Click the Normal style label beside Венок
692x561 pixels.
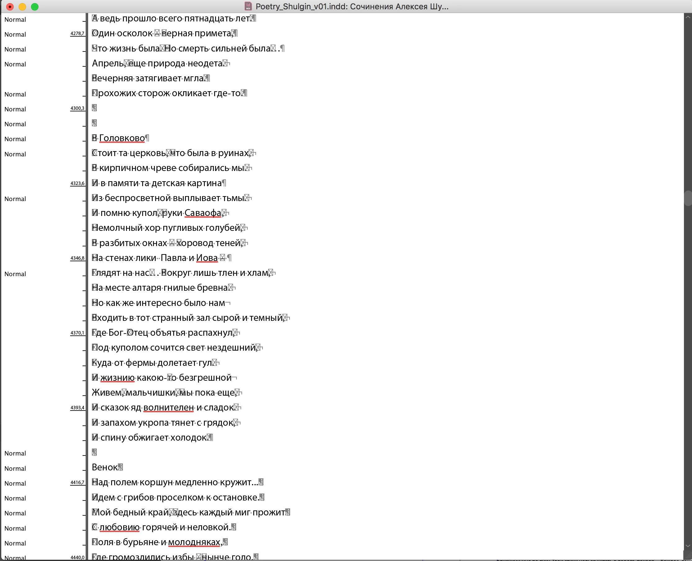[x=15, y=468]
